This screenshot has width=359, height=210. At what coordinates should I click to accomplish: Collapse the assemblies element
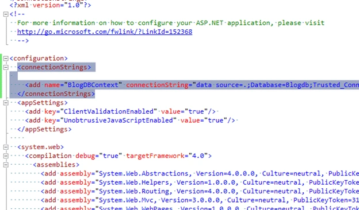(6, 165)
